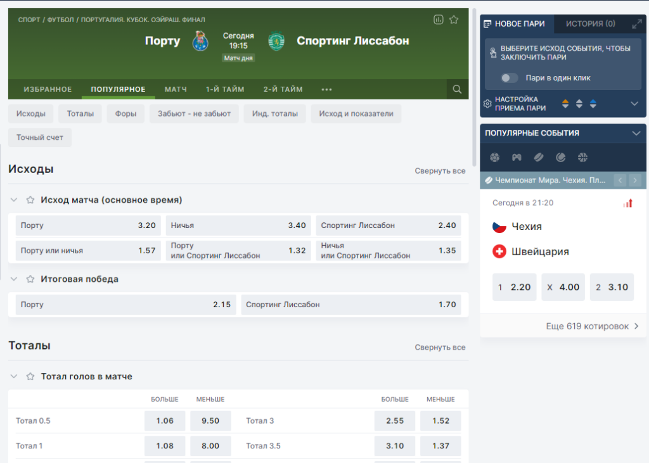Image resolution: width=649 pixels, height=463 pixels.
Task: Switch to the 'Матч' tab
Action: 176,89
